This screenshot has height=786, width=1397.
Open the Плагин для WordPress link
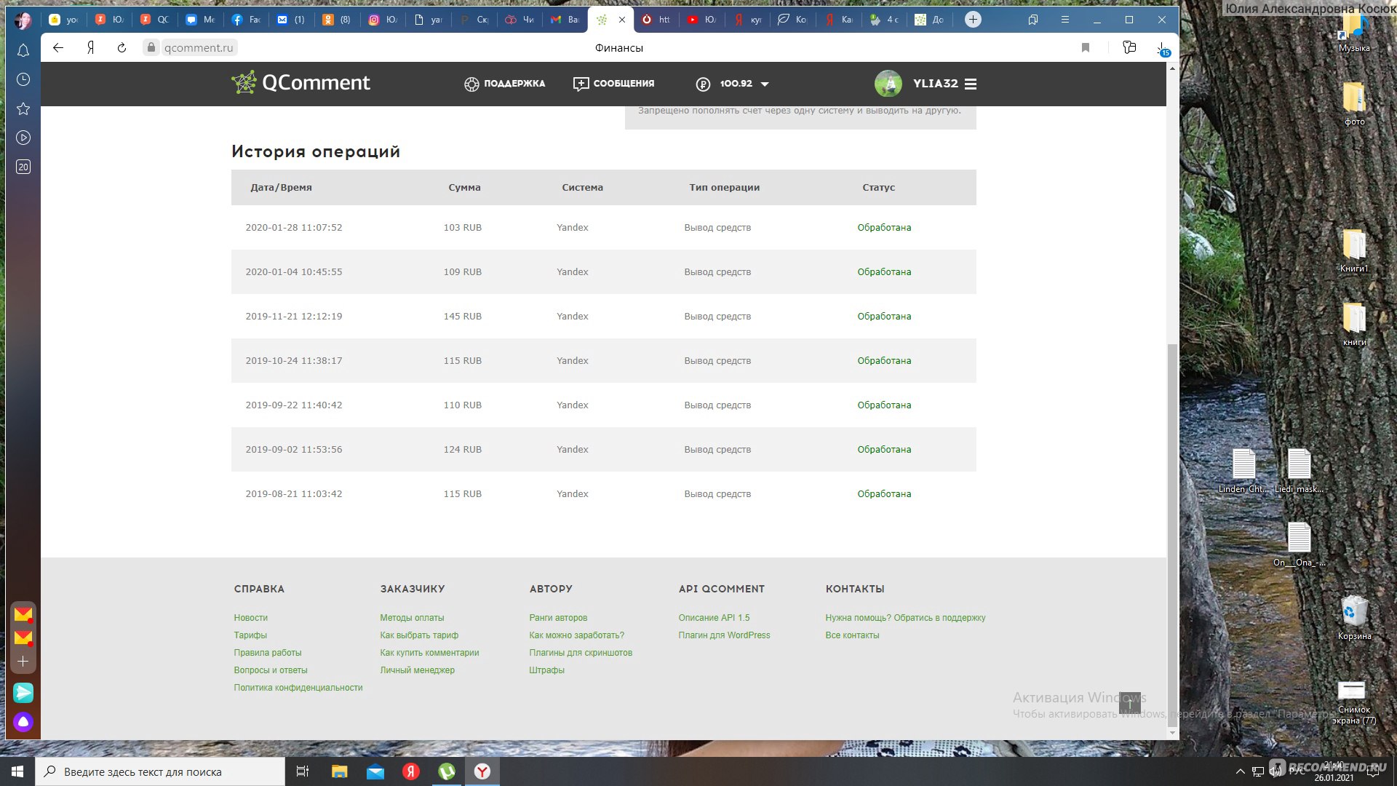tap(724, 635)
